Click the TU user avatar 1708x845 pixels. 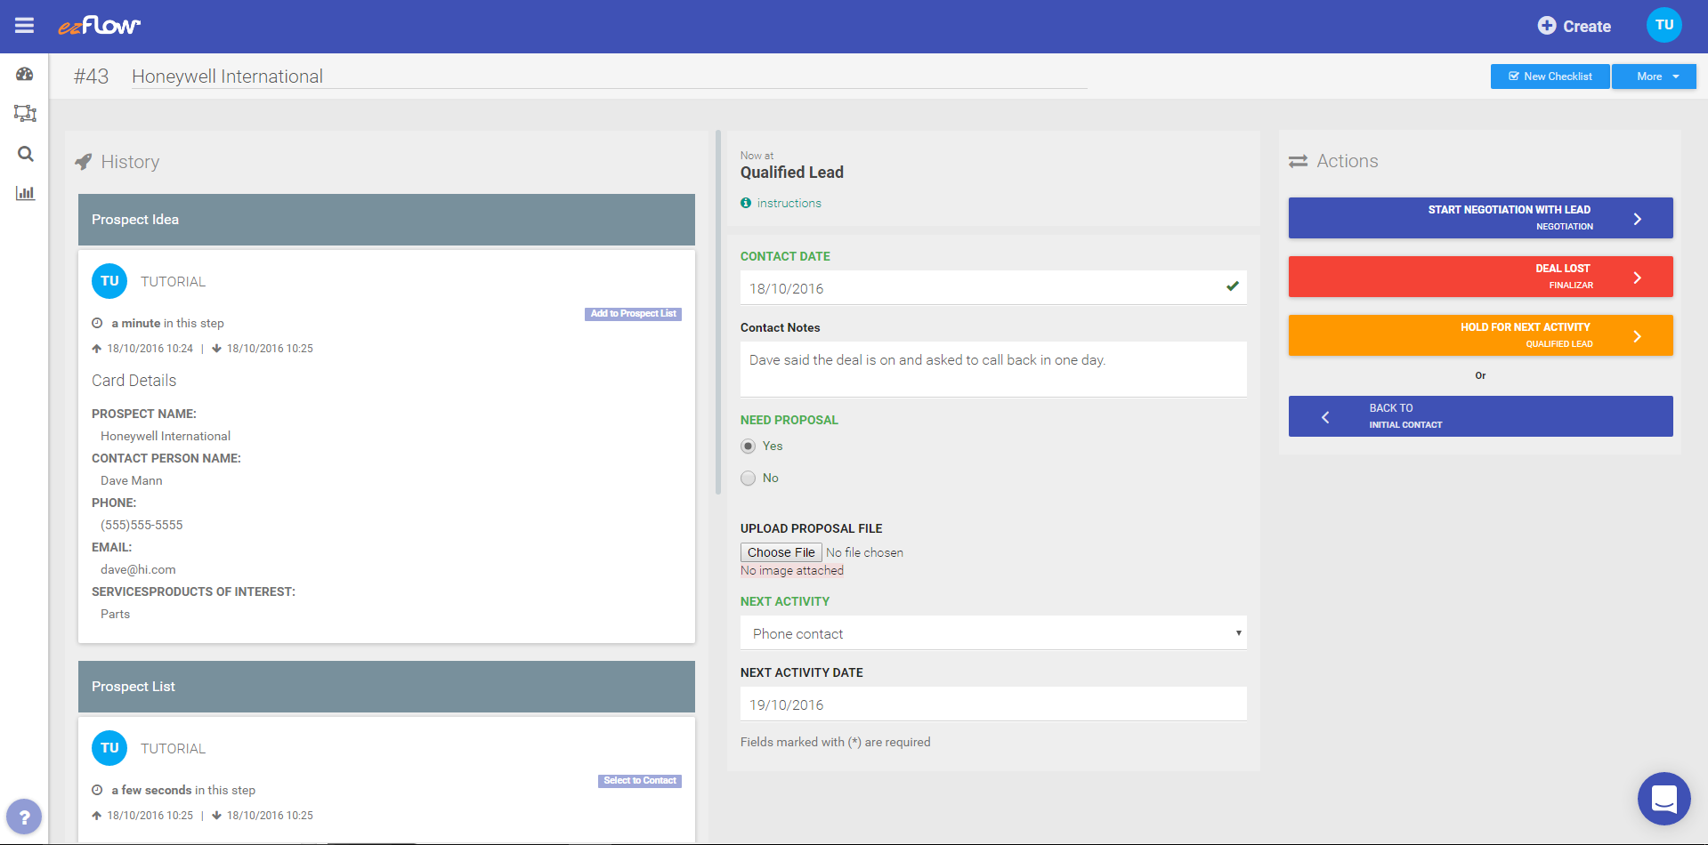pyautogui.click(x=1663, y=25)
